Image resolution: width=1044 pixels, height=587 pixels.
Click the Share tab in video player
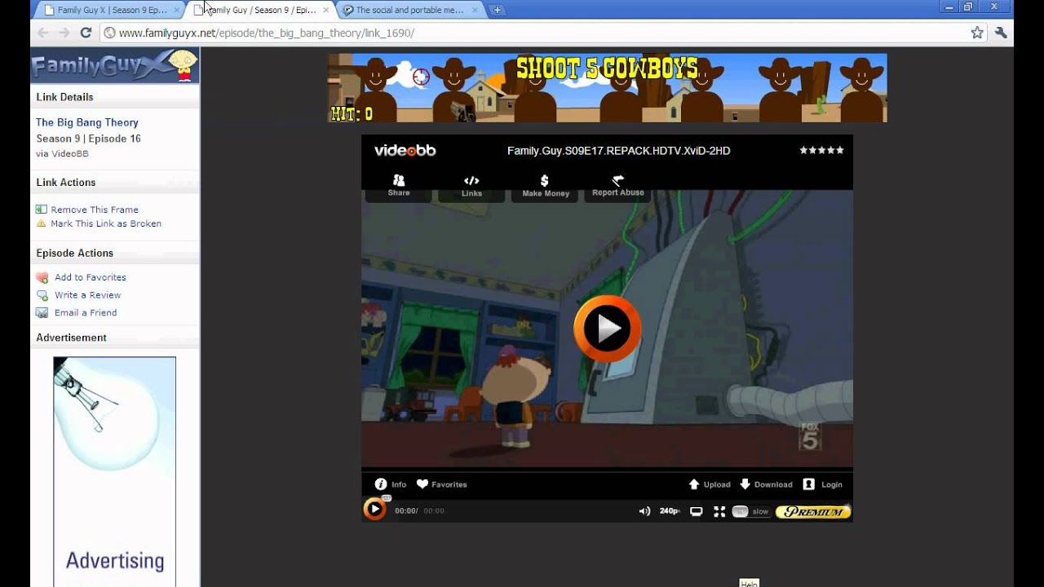[x=399, y=186]
